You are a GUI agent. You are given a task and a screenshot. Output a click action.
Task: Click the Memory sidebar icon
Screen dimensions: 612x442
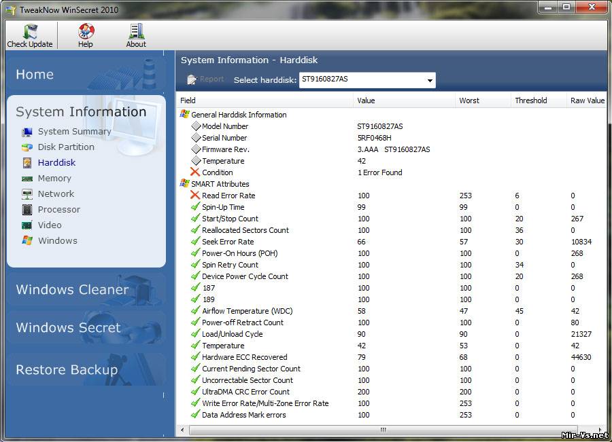(x=27, y=179)
